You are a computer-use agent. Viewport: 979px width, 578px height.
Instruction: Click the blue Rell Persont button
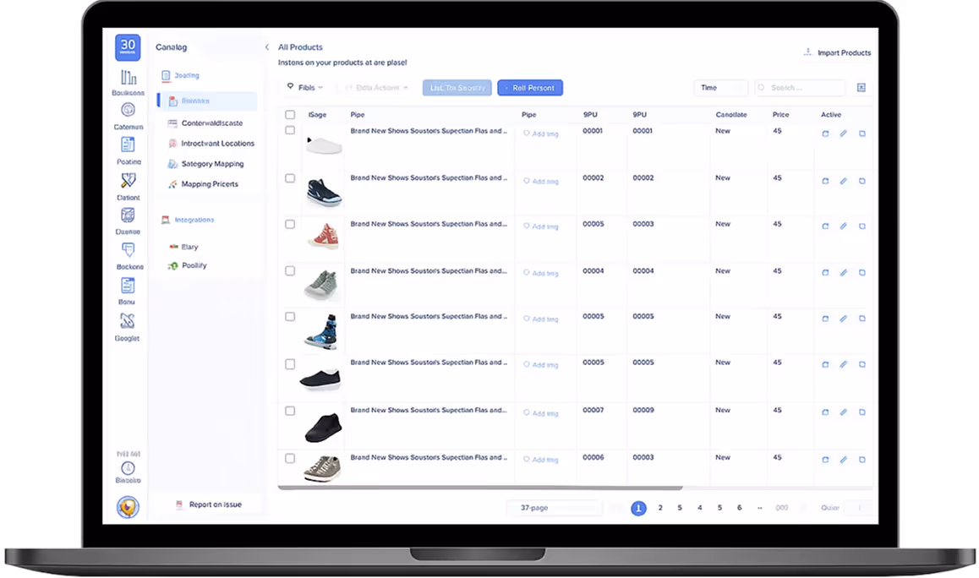click(x=530, y=87)
